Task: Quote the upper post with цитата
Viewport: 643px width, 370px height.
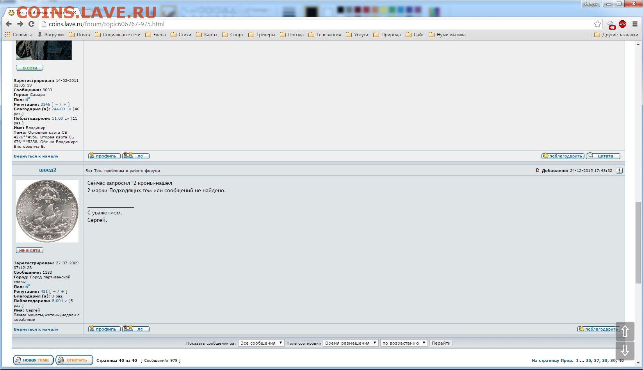Action: pos(603,156)
